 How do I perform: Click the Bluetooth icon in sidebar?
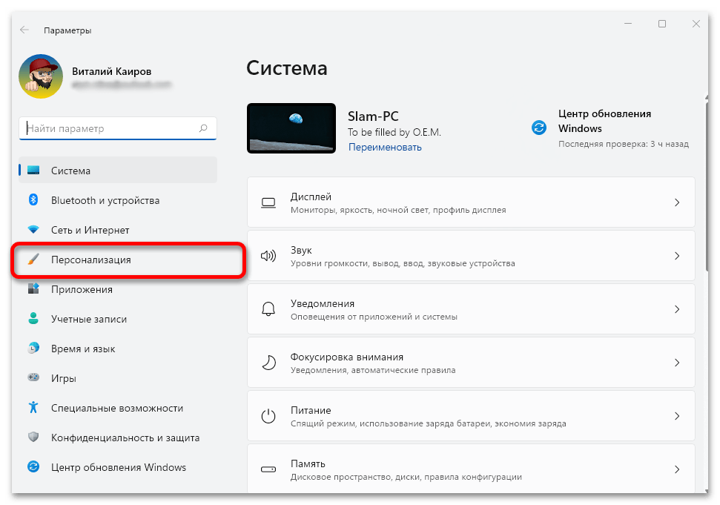point(33,199)
